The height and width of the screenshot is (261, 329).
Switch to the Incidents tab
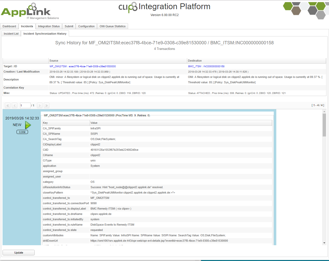point(27,26)
